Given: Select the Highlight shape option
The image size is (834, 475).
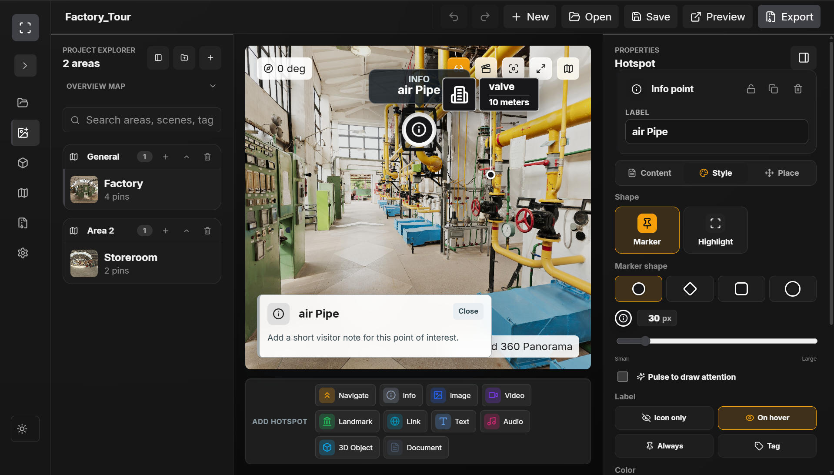Looking at the screenshot, I should pos(716,230).
